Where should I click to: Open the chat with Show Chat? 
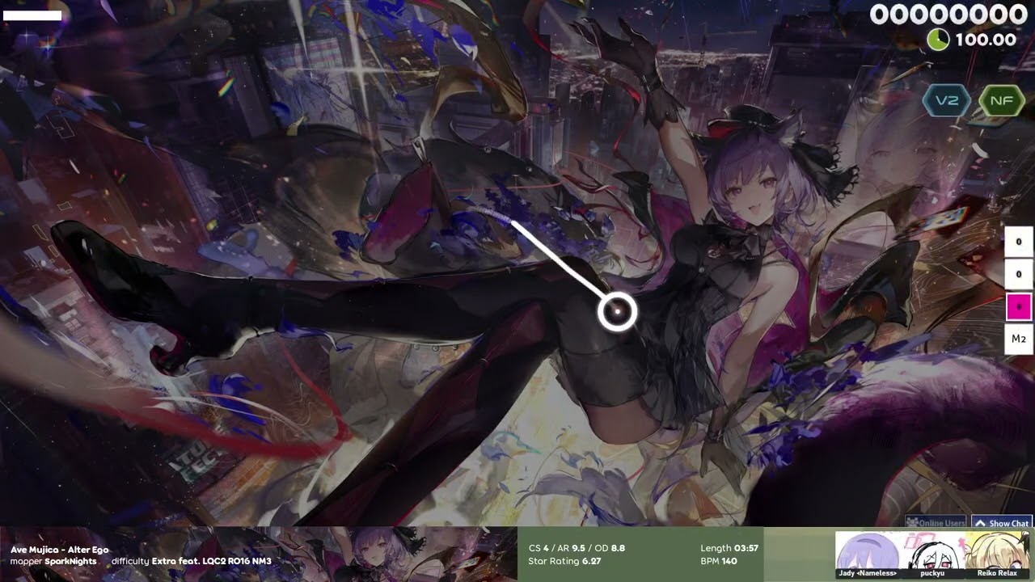(1001, 523)
